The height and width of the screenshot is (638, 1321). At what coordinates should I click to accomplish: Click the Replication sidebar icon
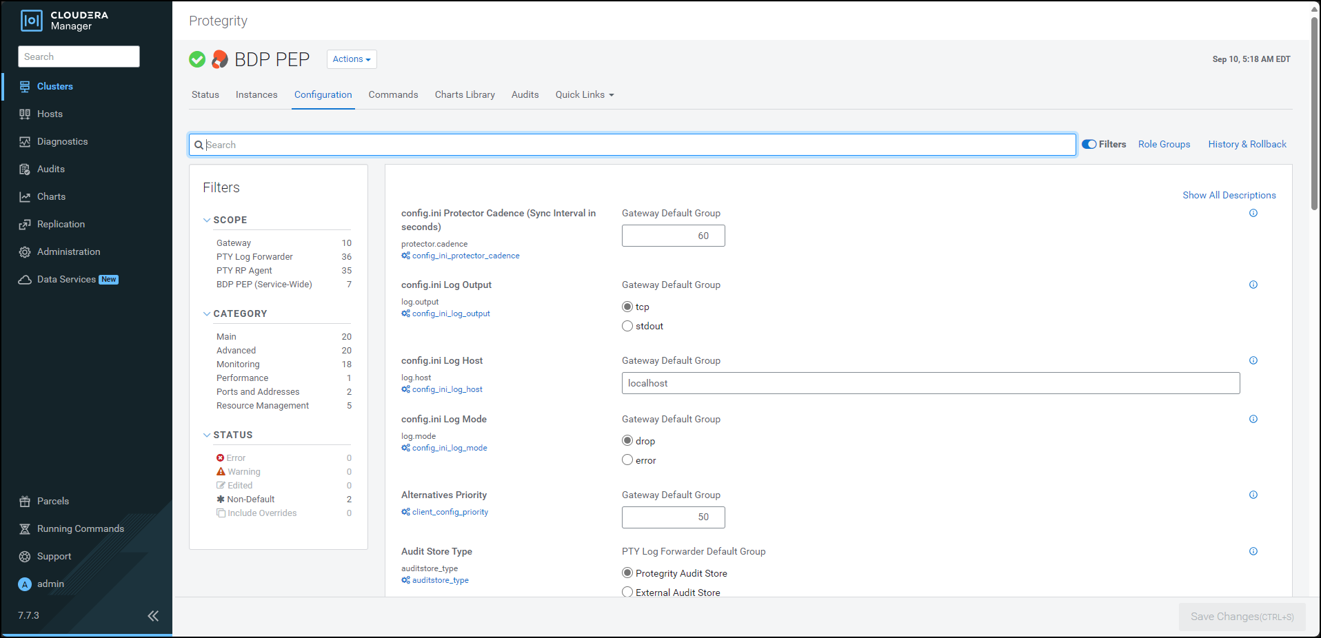coord(25,225)
